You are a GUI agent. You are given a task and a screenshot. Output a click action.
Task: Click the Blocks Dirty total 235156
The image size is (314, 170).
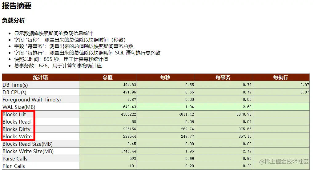pyautogui.click(x=130, y=129)
